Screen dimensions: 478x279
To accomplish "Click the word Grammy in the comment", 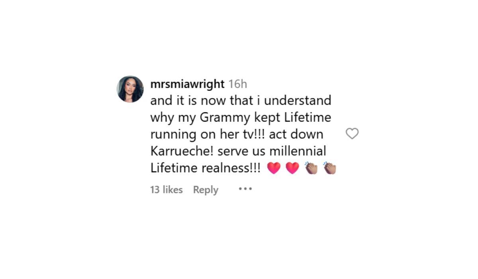I will [221, 118].
